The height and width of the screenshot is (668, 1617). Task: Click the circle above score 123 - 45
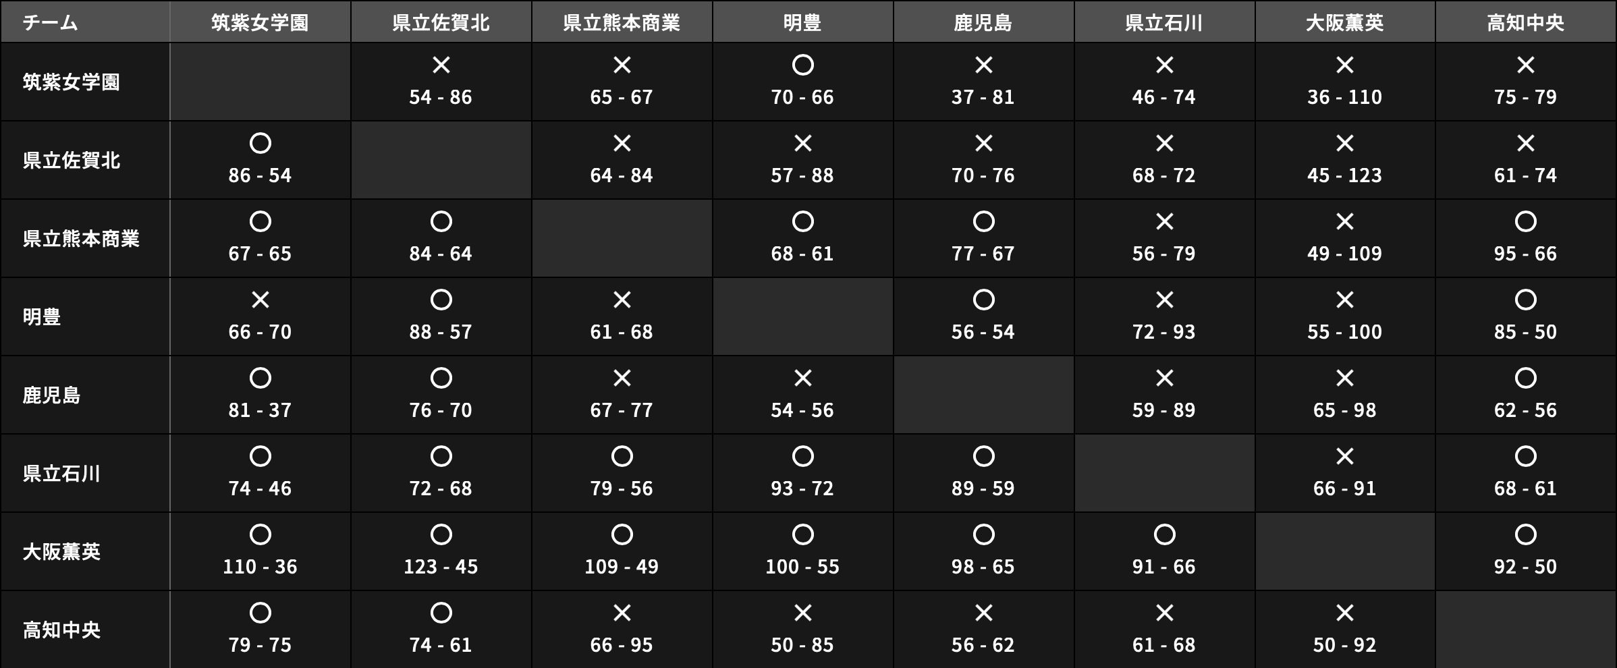441,534
